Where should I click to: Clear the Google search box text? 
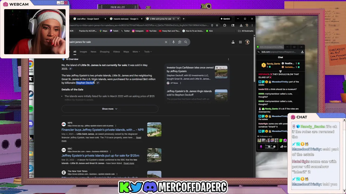click(x=166, y=42)
